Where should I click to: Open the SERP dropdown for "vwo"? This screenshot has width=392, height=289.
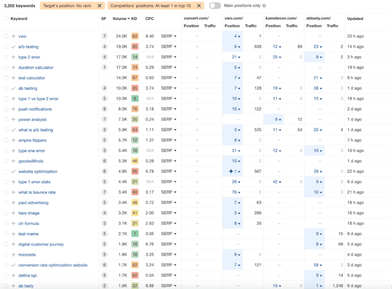pyautogui.click(x=169, y=36)
